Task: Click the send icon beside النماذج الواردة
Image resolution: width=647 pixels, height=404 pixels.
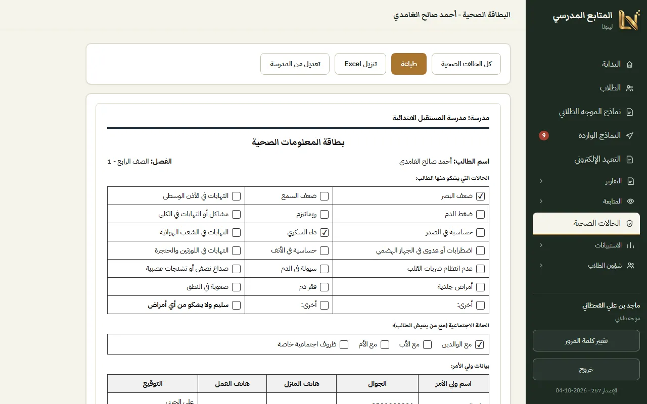Action: click(629, 135)
